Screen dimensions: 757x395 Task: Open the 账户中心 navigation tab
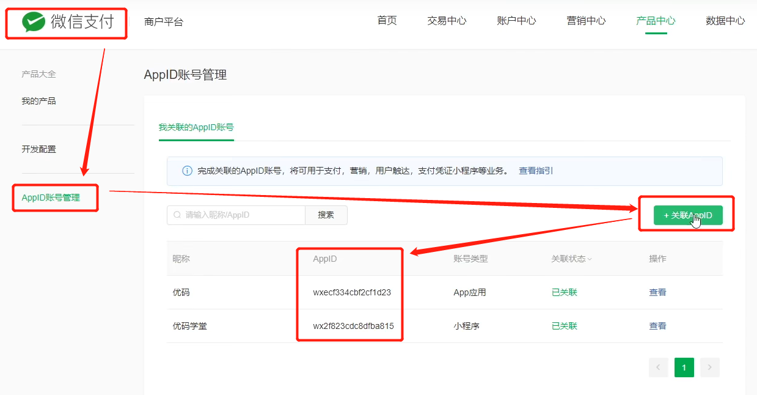[516, 21]
